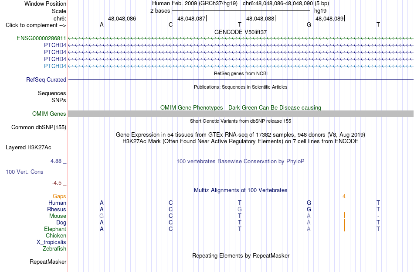
Task: Click the orange 4 in the Gaps row
Action: click(344, 196)
